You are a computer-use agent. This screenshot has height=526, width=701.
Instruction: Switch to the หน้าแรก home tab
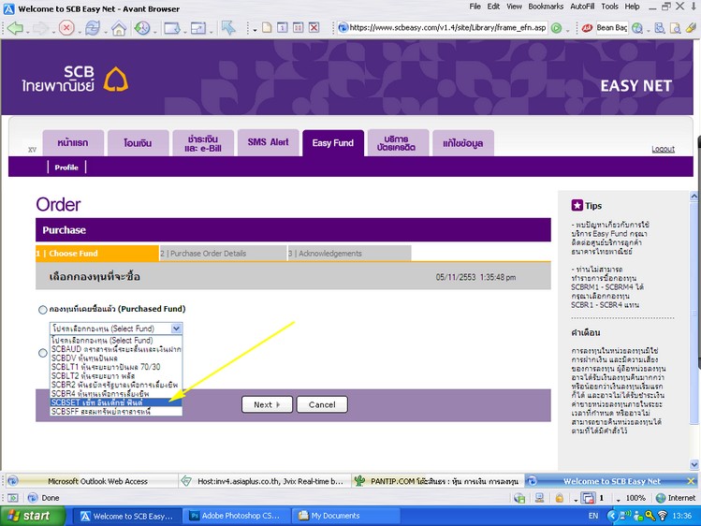pyautogui.click(x=73, y=143)
